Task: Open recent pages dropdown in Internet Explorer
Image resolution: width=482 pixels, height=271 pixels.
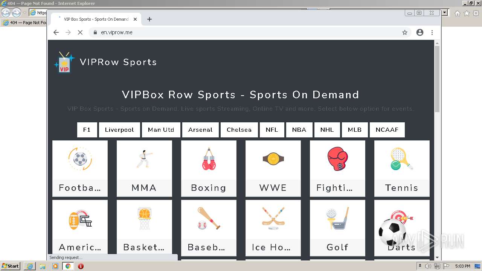Action: 25,13
